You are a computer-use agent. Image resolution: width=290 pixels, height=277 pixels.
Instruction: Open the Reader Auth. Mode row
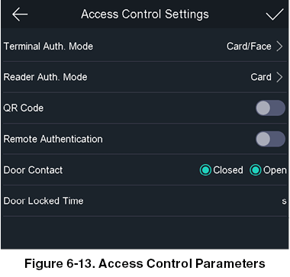[x=145, y=77]
